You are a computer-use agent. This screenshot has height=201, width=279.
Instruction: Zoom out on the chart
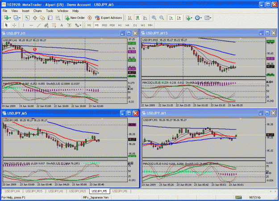tap(162, 17)
